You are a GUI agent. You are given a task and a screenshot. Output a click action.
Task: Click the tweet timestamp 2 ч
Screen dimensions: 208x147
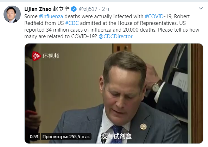coord(106,9)
